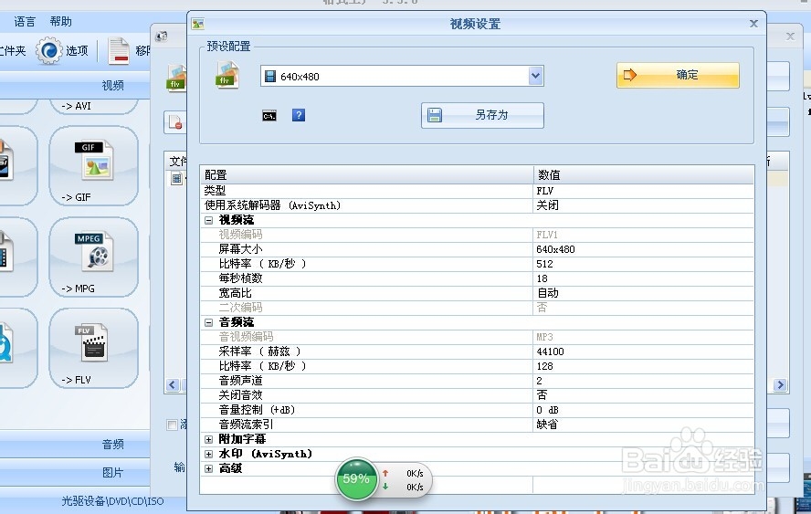
Task: Expand the 附加字幕 section
Action: tap(208, 439)
